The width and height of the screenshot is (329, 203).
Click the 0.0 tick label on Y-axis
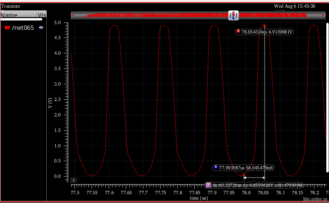point(57,176)
